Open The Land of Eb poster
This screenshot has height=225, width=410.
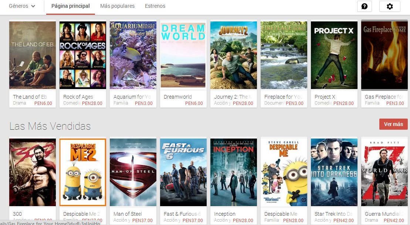(33, 55)
